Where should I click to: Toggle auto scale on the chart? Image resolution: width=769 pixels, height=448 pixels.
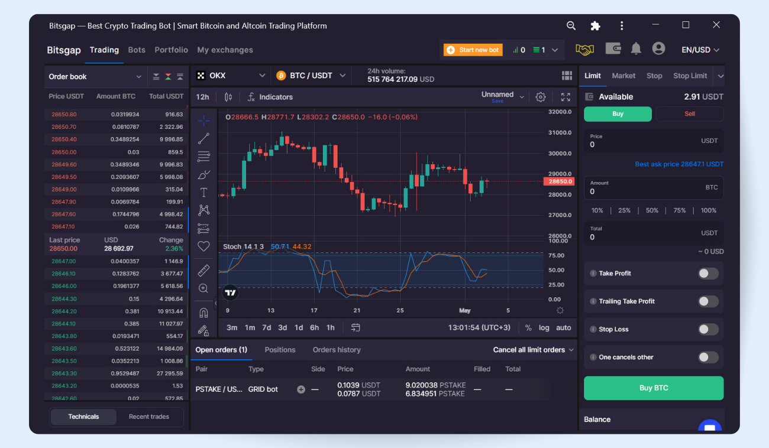(x=564, y=327)
